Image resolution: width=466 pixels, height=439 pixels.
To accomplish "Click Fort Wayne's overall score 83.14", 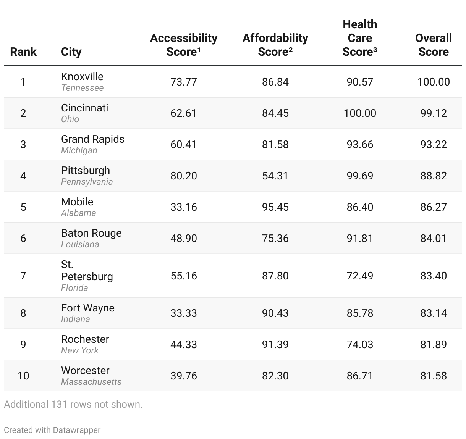I will point(434,313).
